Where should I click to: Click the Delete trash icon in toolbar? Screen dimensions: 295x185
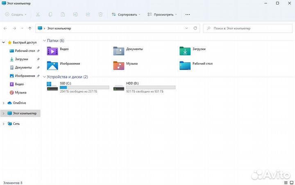pos(100,14)
